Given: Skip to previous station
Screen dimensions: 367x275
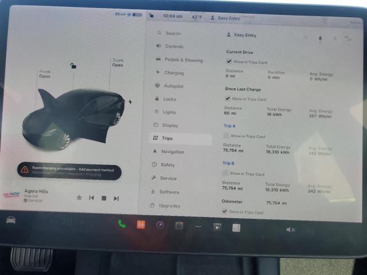Looking at the screenshot, I should (92, 198).
